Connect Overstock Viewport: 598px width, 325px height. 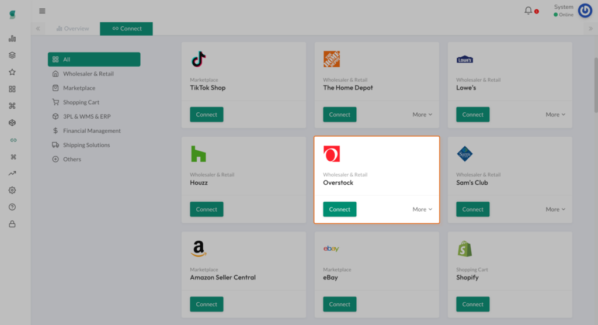(x=339, y=209)
